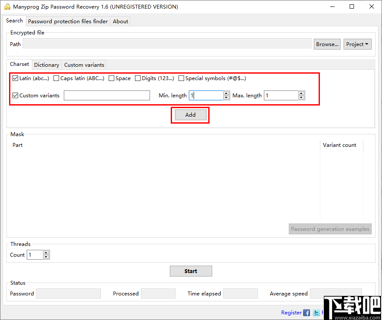The image size is (382, 320).
Task: Open the Dictionary tab
Action: pyautogui.click(x=46, y=65)
